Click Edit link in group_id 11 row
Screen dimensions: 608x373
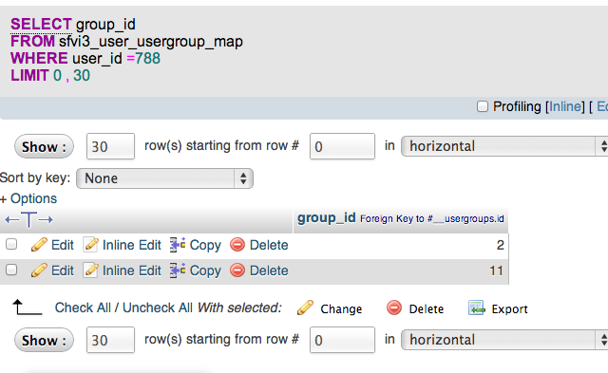coord(63,270)
